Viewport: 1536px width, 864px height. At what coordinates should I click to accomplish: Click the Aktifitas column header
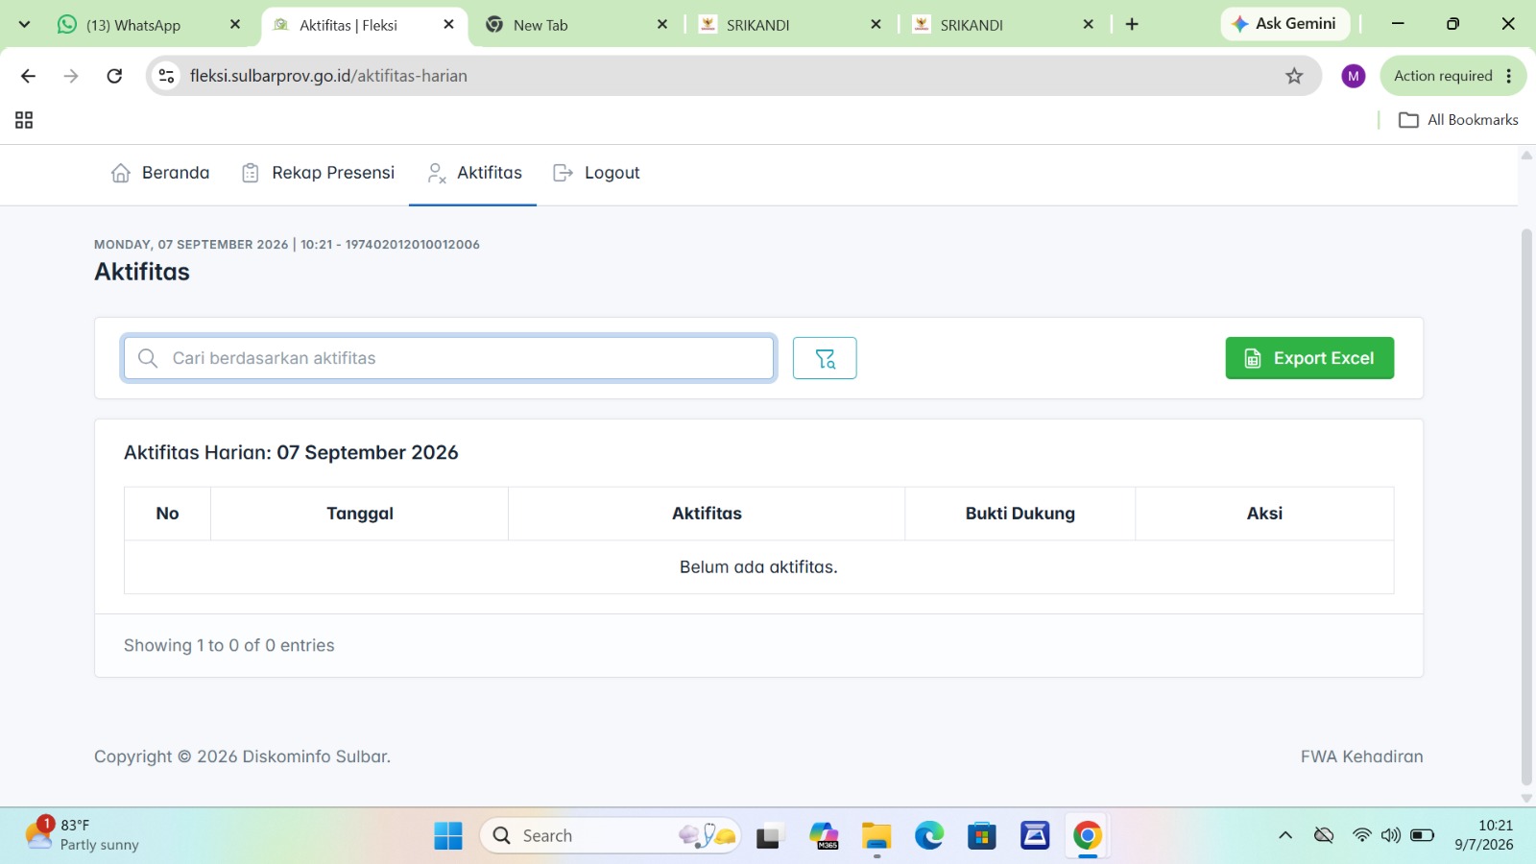tap(707, 514)
